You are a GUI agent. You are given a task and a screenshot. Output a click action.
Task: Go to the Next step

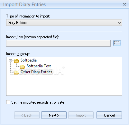(54, 115)
